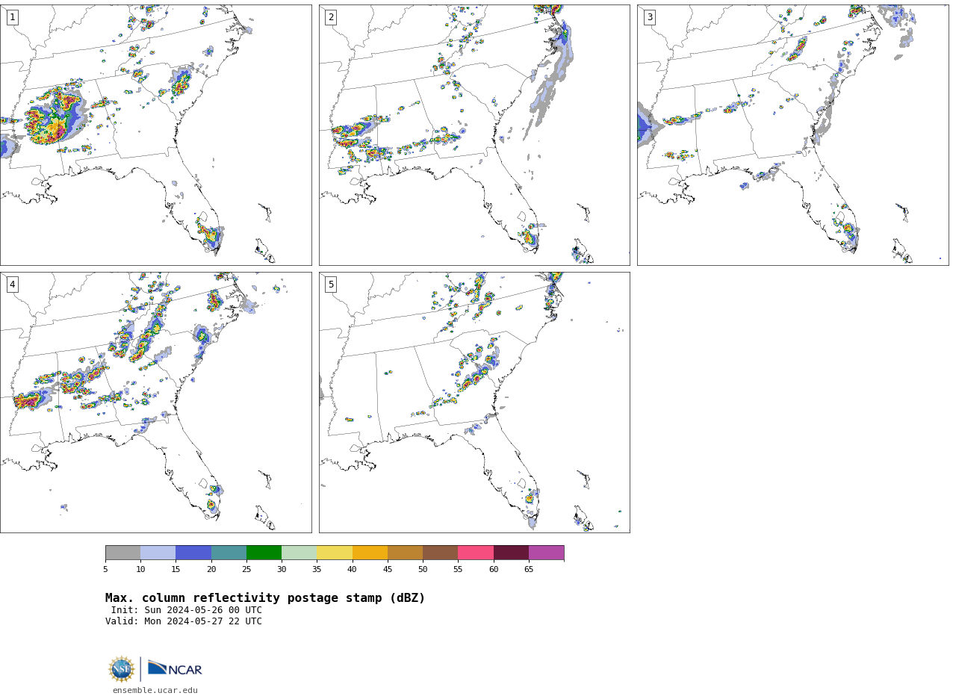The height and width of the screenshot is (699, 956).
Task: Open ensemble member 1 reflectivity map
Action: pos(155,135)
